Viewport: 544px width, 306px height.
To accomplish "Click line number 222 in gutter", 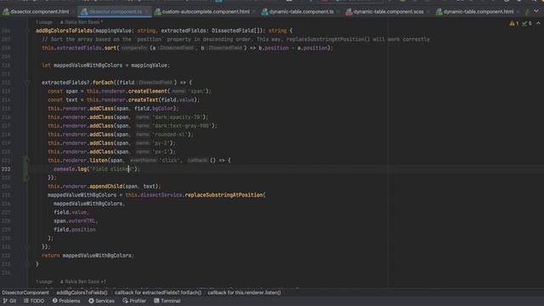I will pyautogui.click(x=6, y=169).
